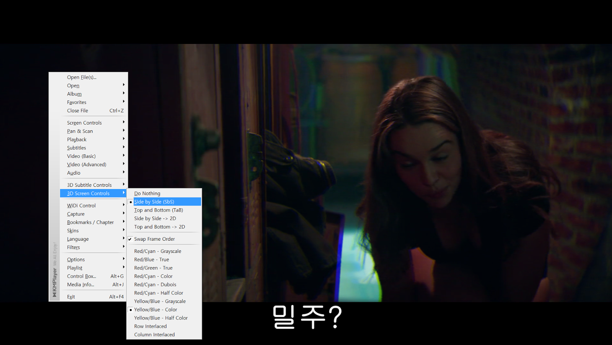The image size is (612, 345).
Task: Select the highlighted 3D Screen Controls item
Action: (93, 193)
